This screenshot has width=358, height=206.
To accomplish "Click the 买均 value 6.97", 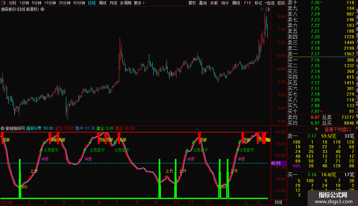I will (x=315, y=123).
